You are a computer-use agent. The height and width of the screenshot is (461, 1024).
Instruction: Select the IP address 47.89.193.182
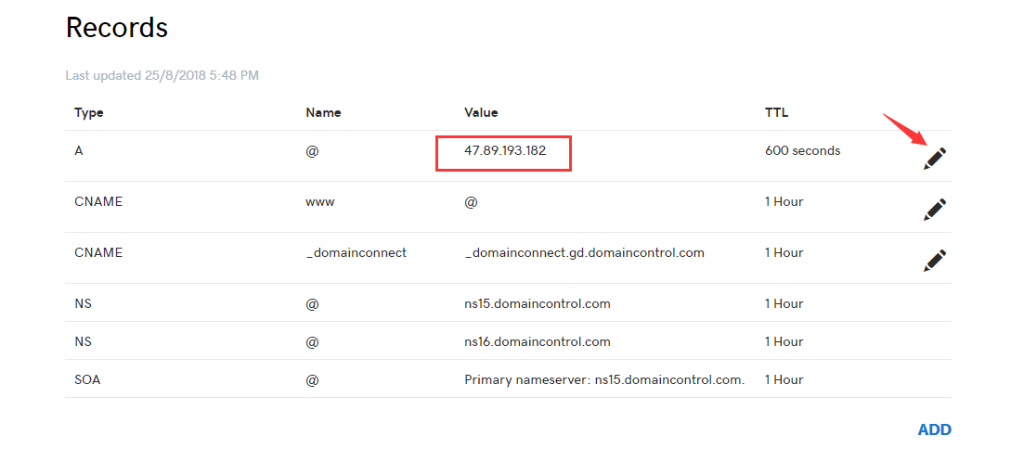pyautogui.click(x=505, y=150)
